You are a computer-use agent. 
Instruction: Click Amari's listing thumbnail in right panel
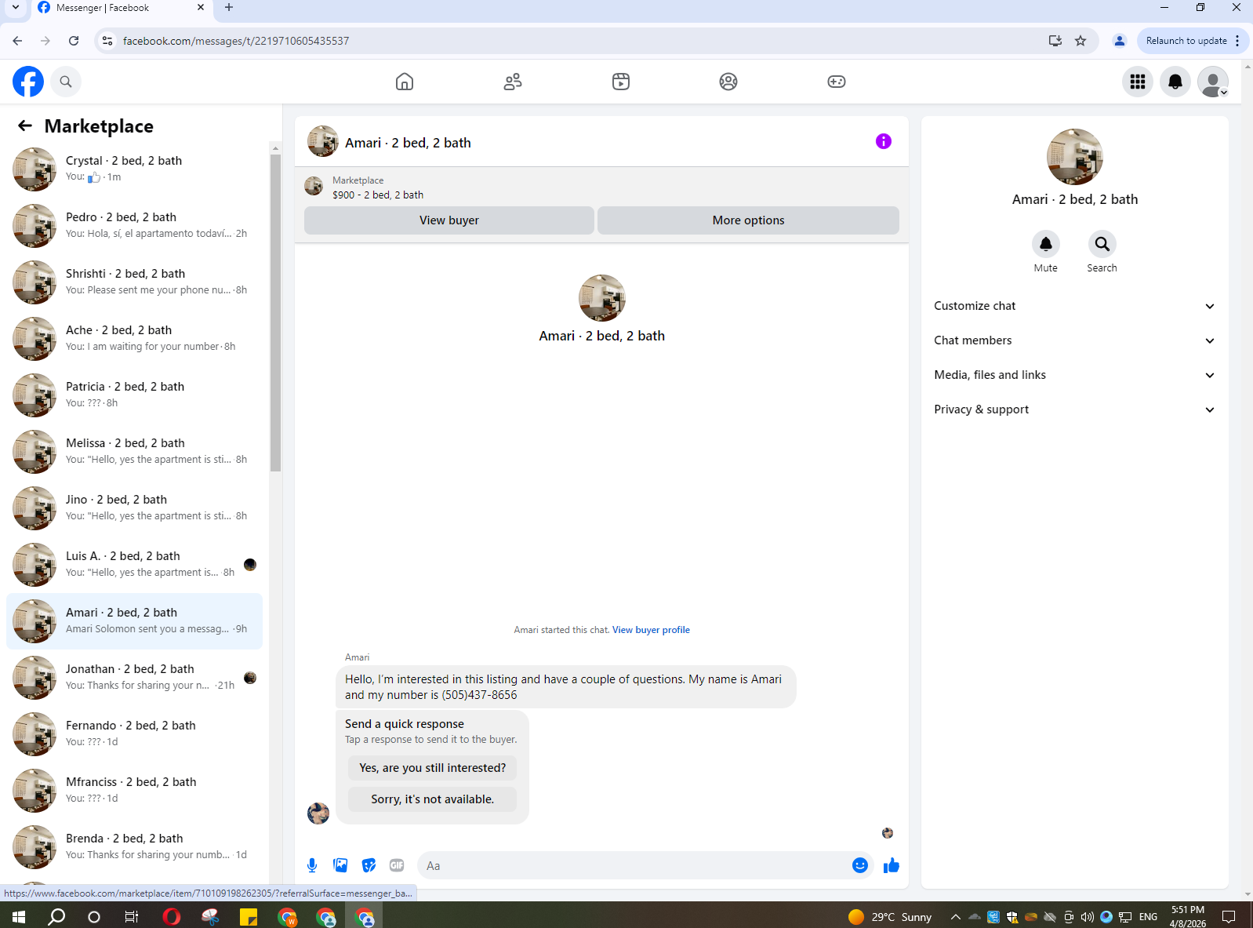(x=1075, y=157)
